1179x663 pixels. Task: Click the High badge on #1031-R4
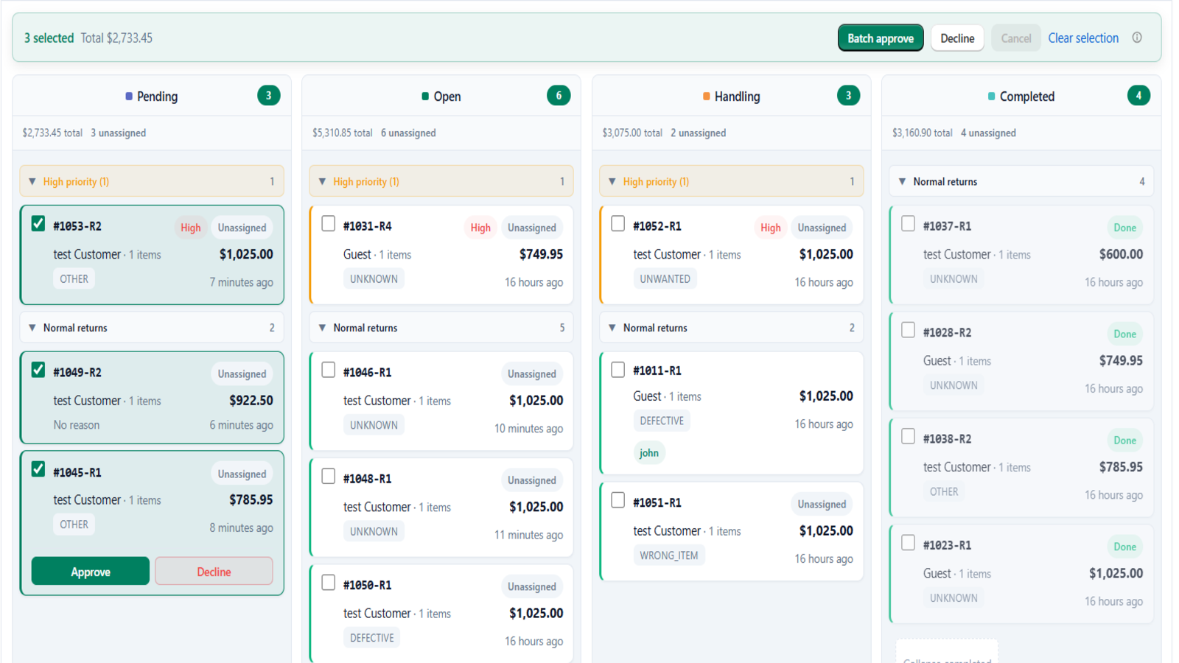click(x=480, y=228)
